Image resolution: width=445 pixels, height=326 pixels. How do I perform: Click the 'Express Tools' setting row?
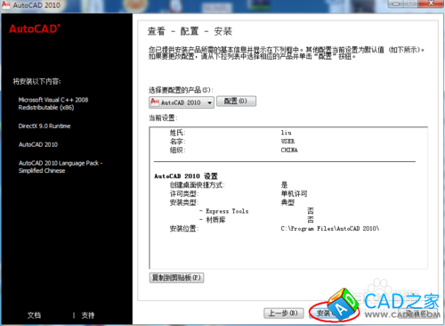pyautogui.click(x=256, y=211)
